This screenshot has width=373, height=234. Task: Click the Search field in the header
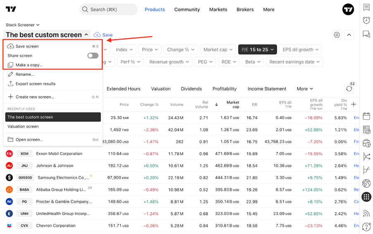(x=108, y=10)
